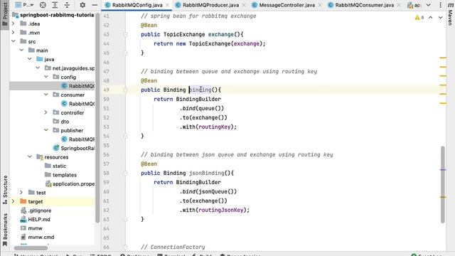Image resolution: width=455 pixels, height=256 pixels.
Task: Click the Expand All icon in Project toolbar
Action: (55, 5)
